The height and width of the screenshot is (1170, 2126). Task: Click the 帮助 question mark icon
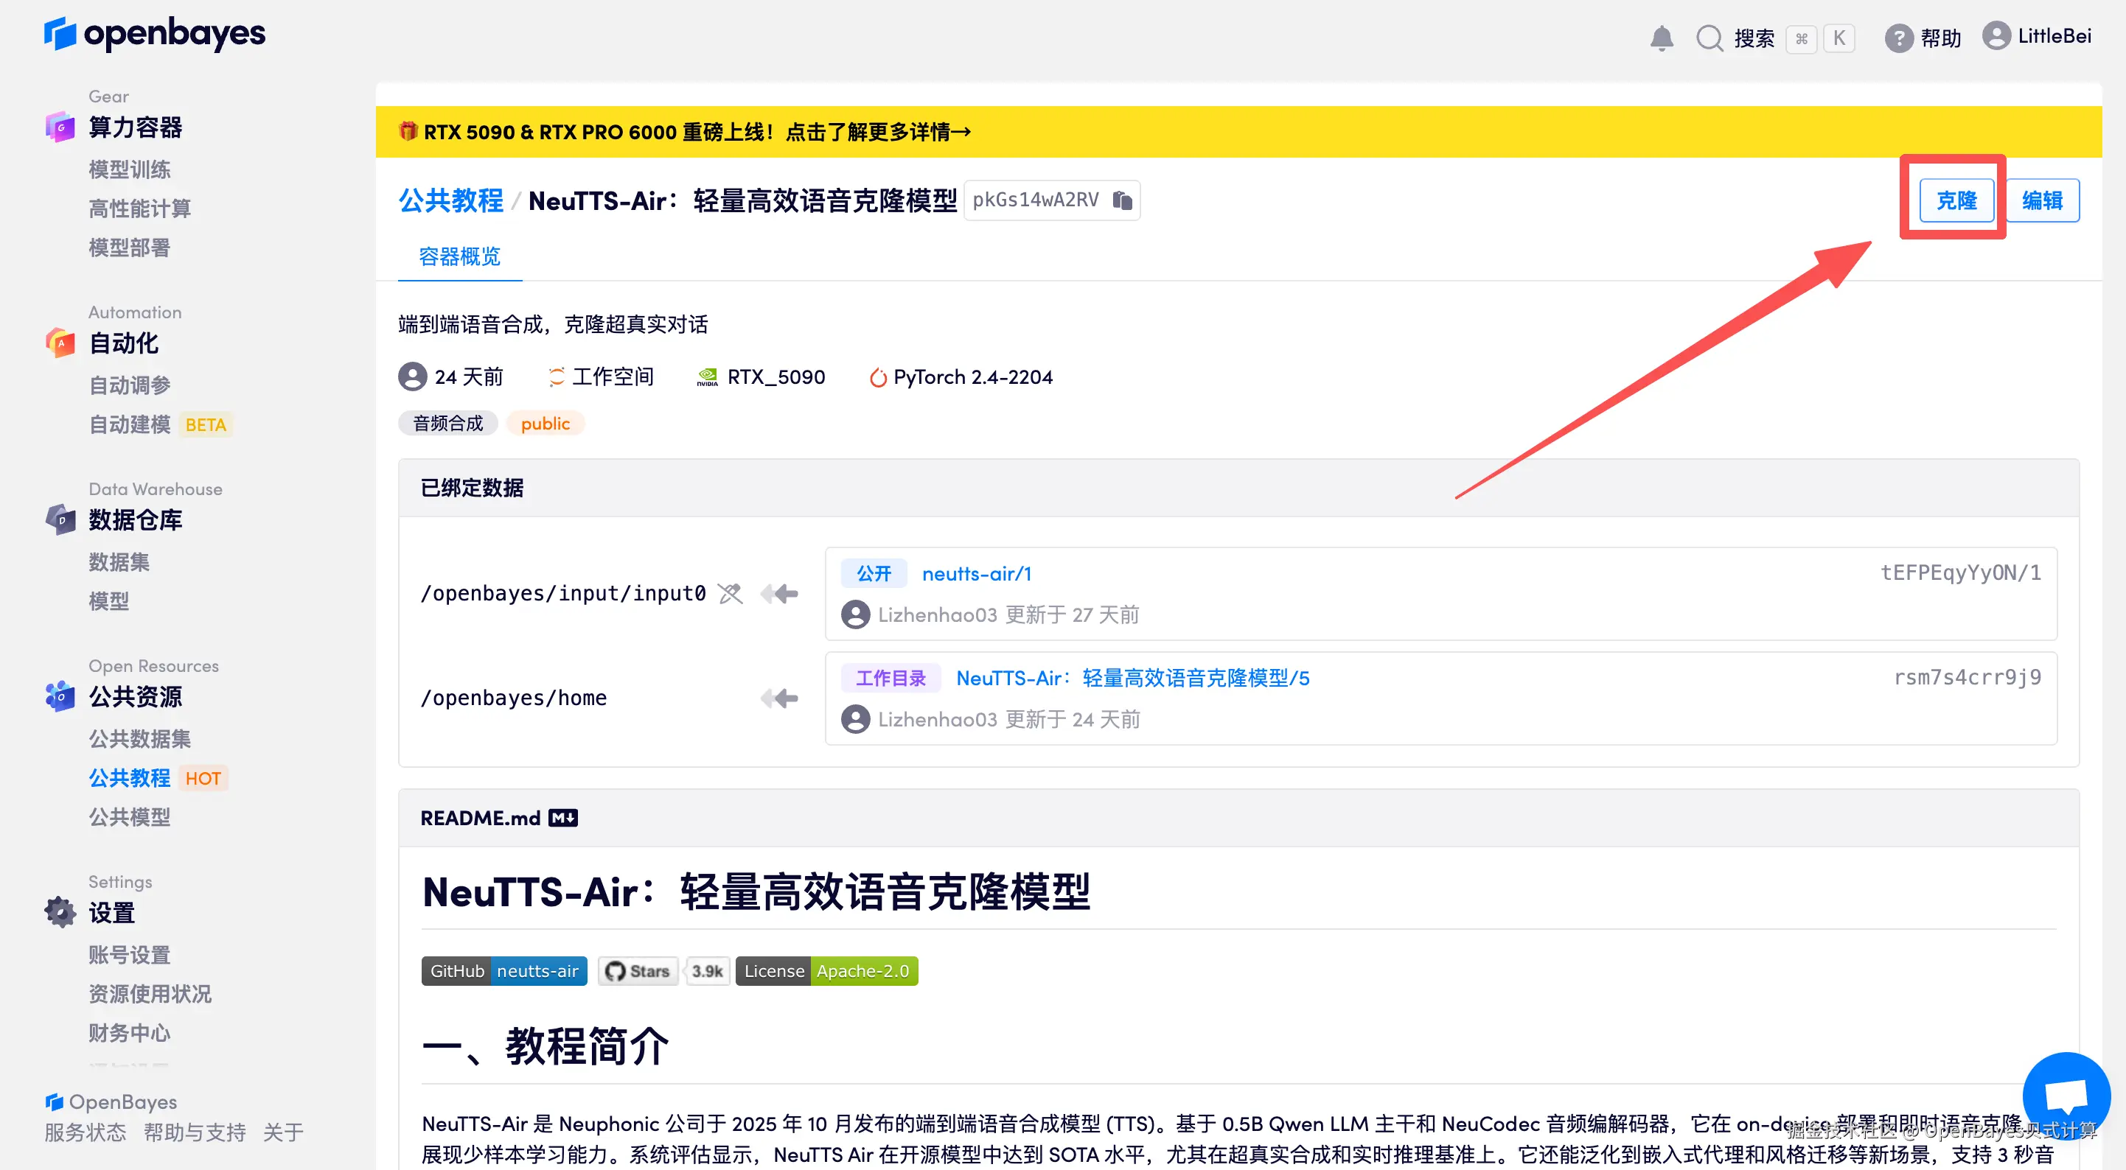[x=1898, y=38]
